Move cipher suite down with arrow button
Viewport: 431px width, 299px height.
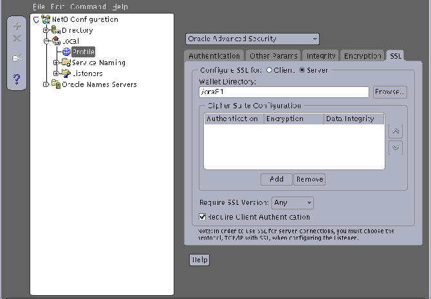(x=396, y=148)
